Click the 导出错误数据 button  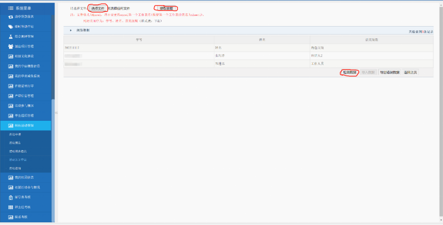390,72
